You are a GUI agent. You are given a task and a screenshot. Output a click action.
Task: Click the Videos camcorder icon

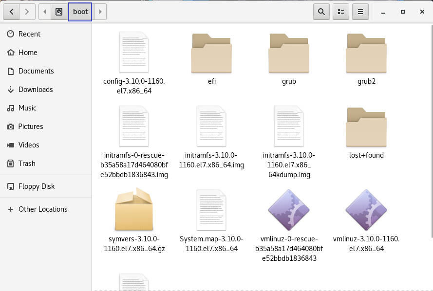coord(11,145)
